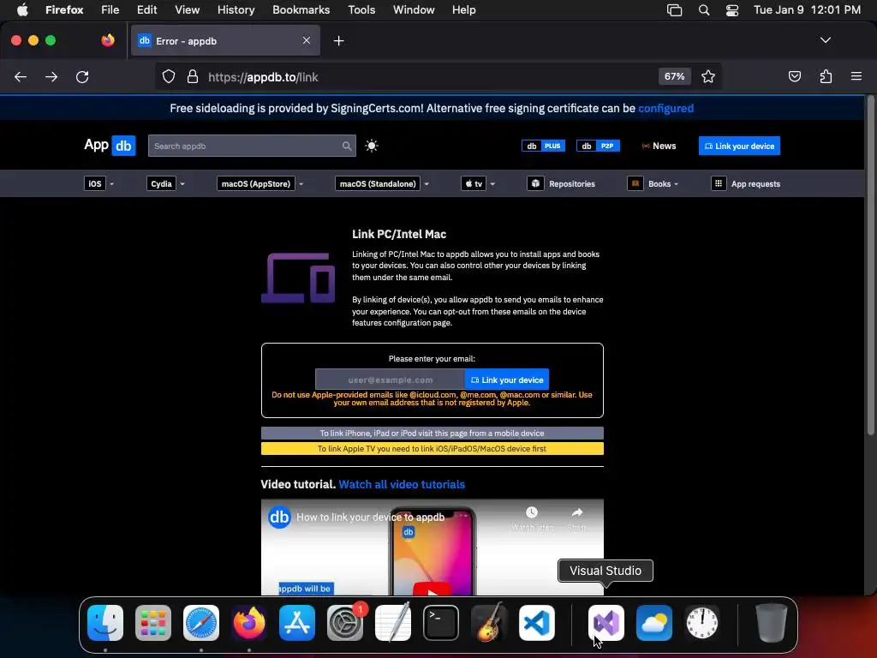The image size is (877, 658).
Task: Click the Books icon
Action: coord(635,183)
